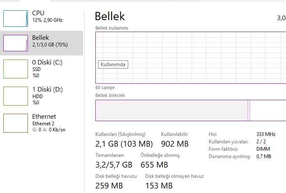Image resolution: width=286 pixels, height=193 pixels.
Task: Open the 0 Diski (C:) graph thumbnail
Action: pyautogui.click(x=16, y=69)
